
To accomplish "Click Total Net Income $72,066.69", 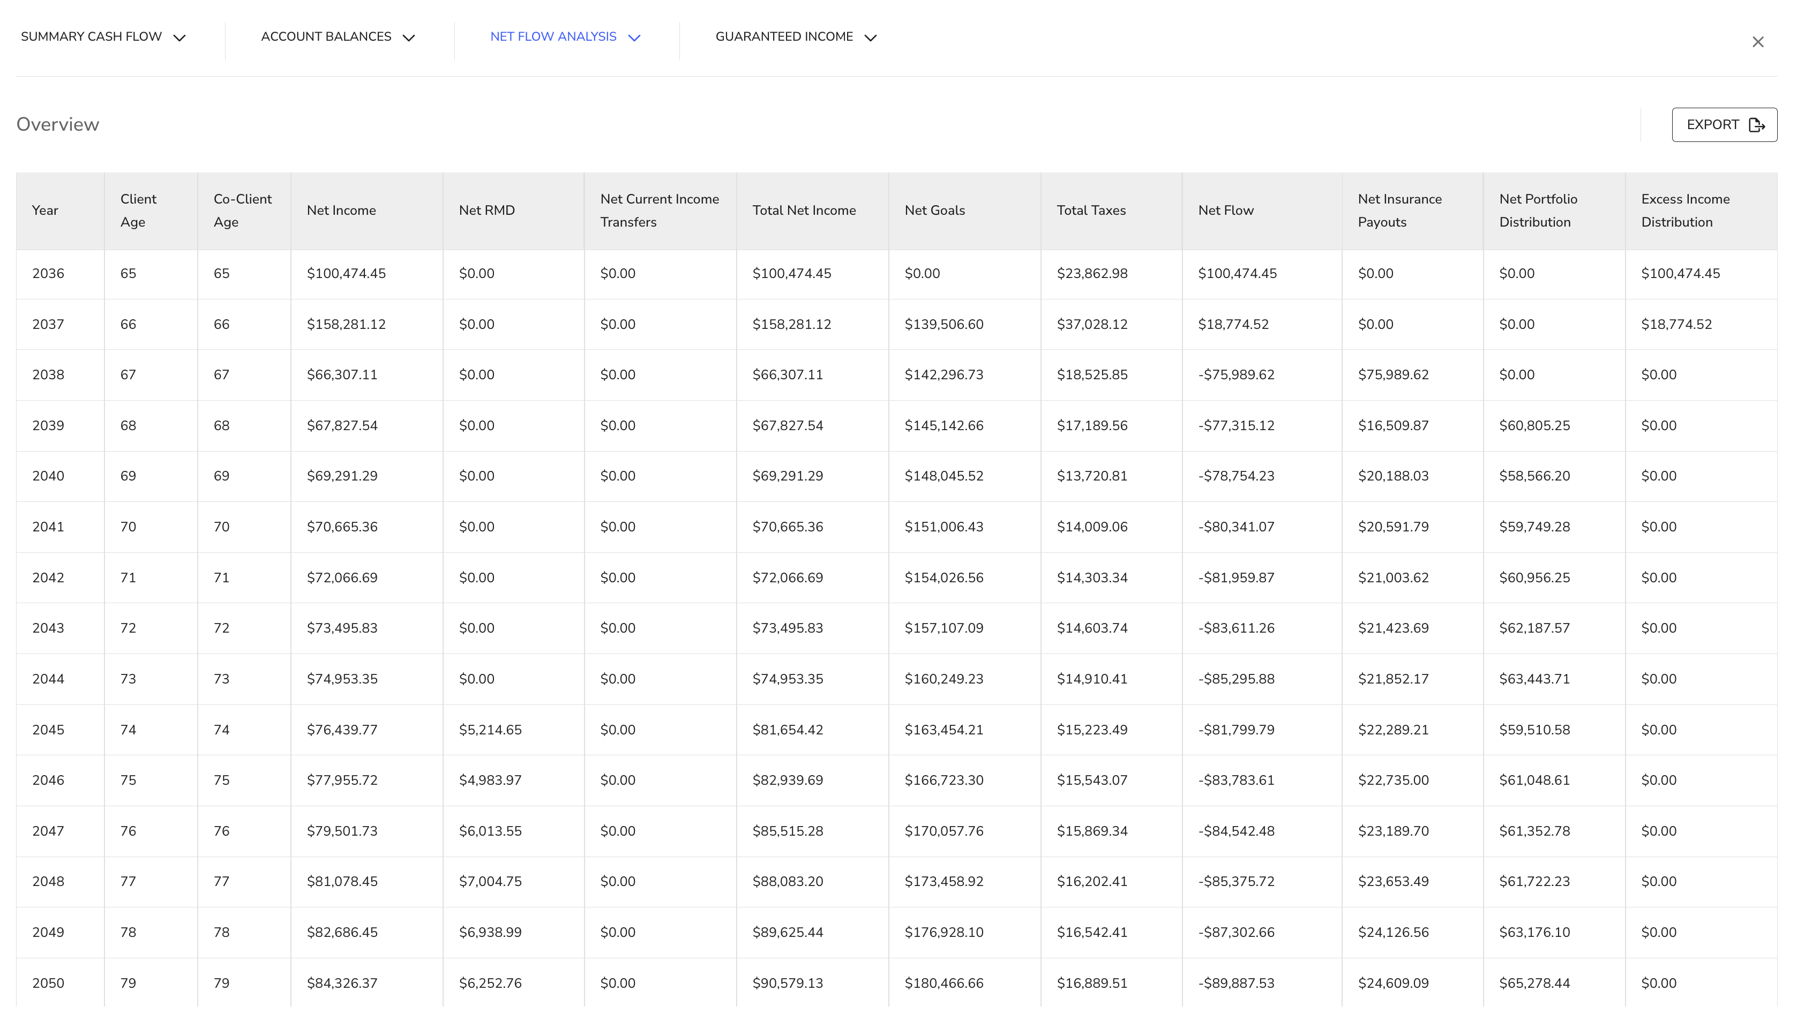I will pos(788,578).
